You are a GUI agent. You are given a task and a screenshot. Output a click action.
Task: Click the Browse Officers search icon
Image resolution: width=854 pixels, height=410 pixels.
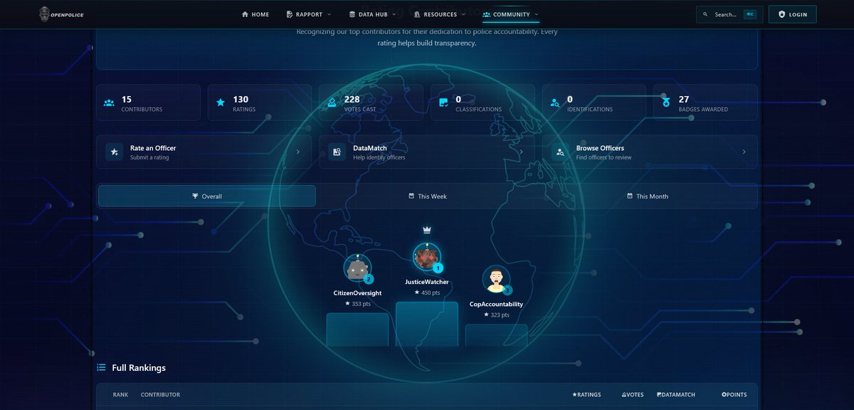[x=561, y=152]
